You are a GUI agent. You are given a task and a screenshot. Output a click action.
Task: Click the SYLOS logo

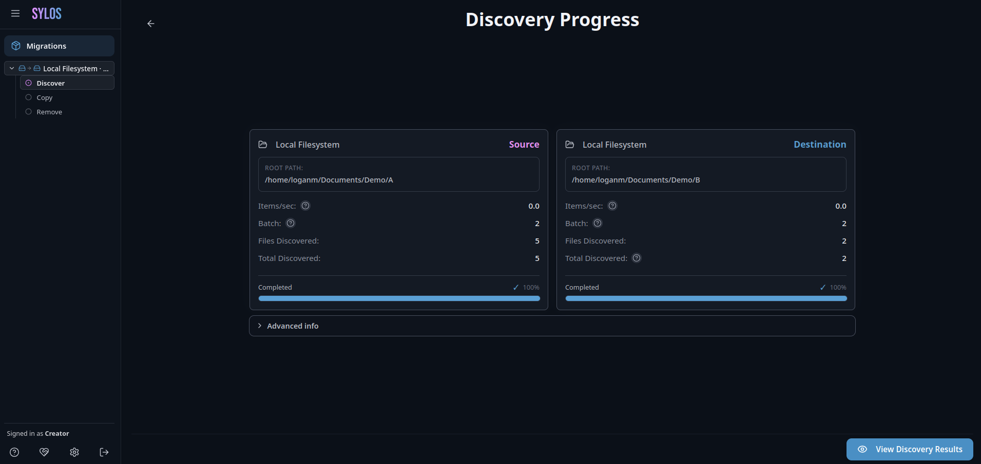47,14
